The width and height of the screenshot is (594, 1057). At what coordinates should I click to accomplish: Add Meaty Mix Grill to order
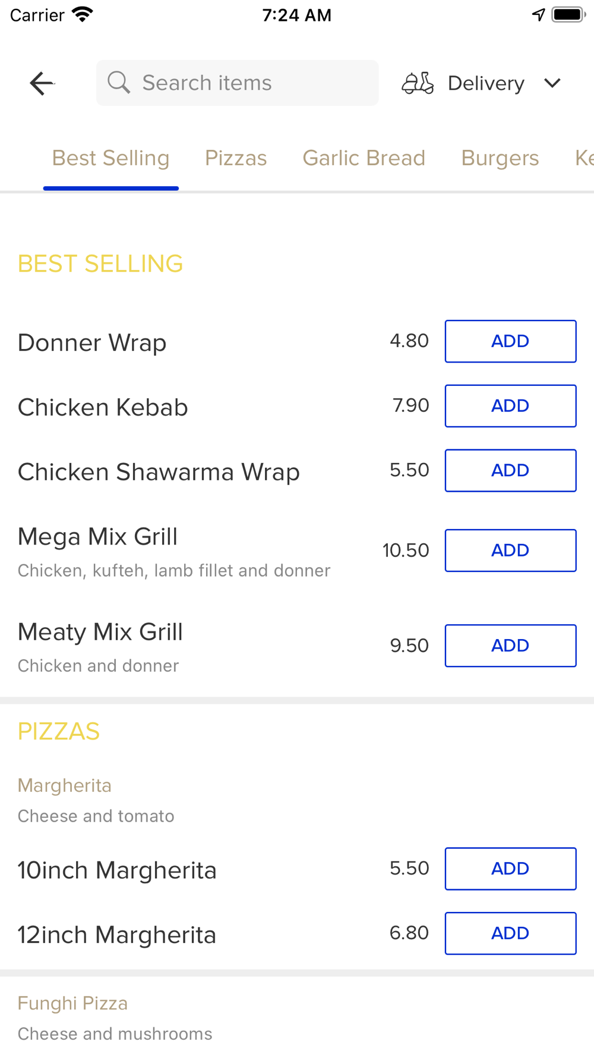click(510, 646)
